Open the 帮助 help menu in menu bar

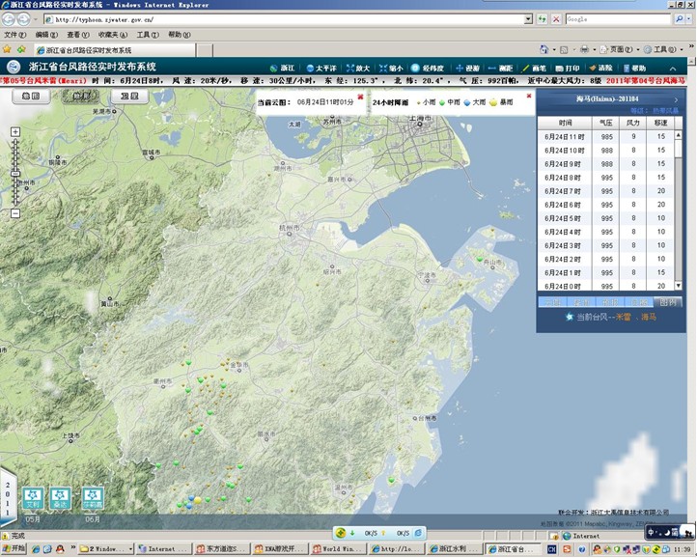pos(180,35)
